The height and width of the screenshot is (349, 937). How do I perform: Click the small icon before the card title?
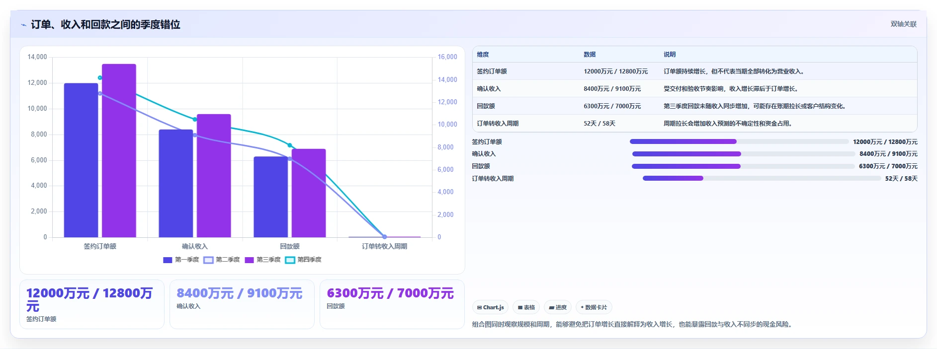(23, 25)
